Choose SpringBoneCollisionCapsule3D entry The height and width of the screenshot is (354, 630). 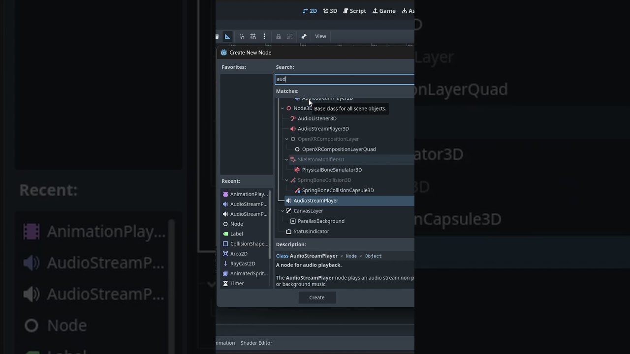click(x=338, y=191)
